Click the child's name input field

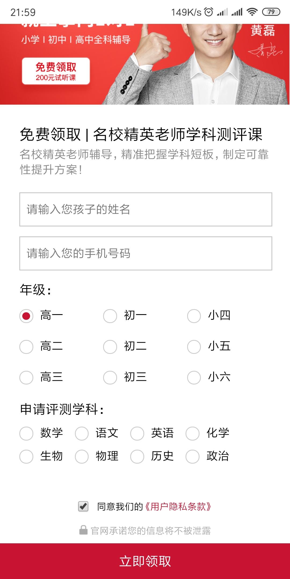click(x=146, y=209)
